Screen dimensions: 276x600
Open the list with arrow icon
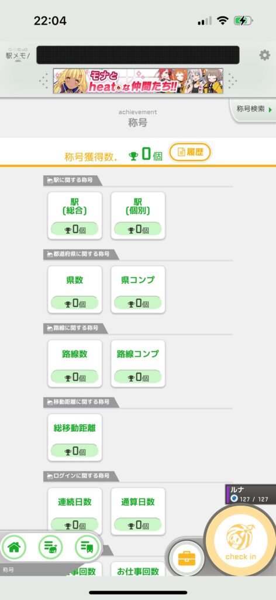[50, 548]
